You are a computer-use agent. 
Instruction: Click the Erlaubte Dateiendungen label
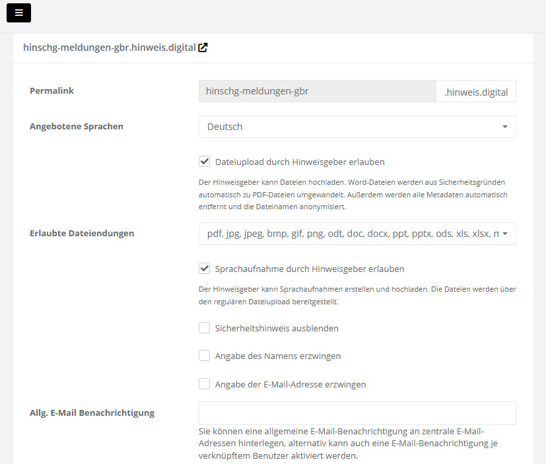click(x=82, y=233)
